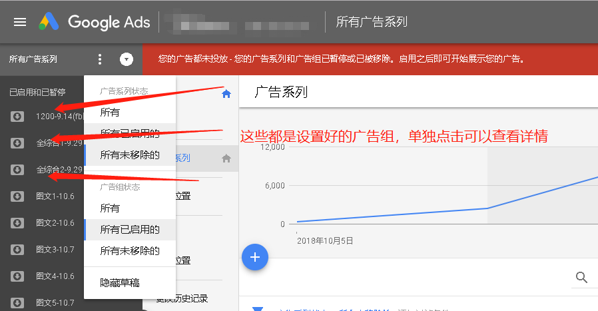Choose 所有未移除的 under 广告组状态
This screenshot has width=598, height=311.
click(x=130, y=251)
